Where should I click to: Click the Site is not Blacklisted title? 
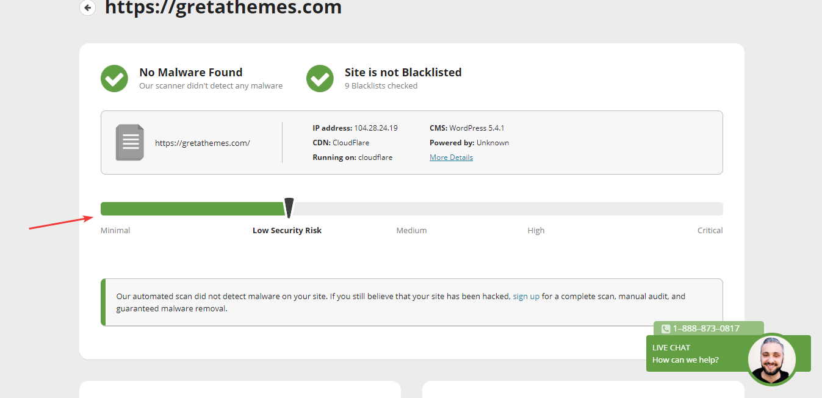click(x=403, y=73)
